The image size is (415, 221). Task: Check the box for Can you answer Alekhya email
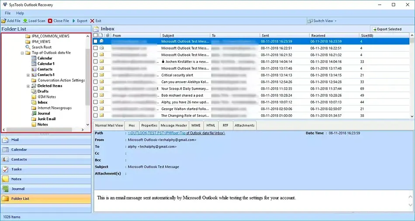click(95, 82)
